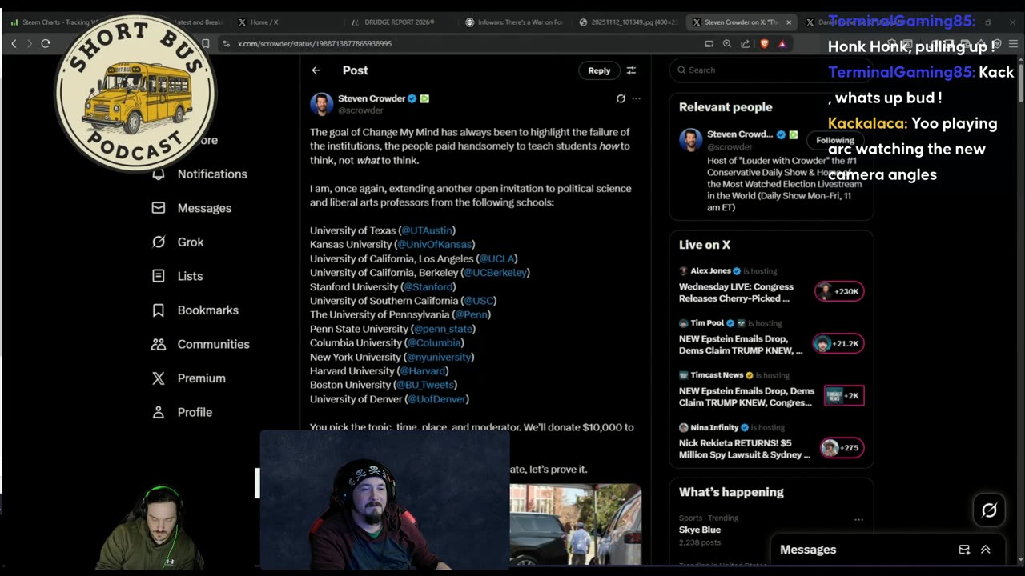Open the @UCLA mention link
This screenshot has height=576, width=1025.
[x=496, y=258]
